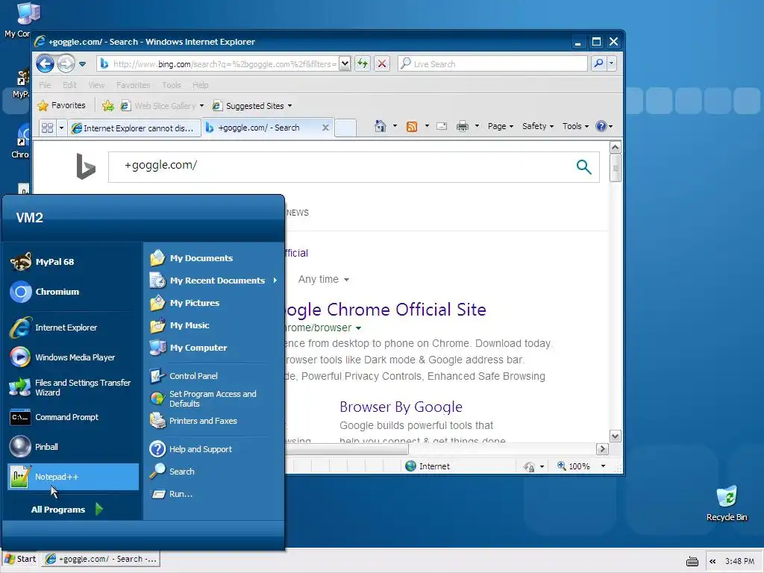The image size is (764, 573).
Task: Click the Refresh button in address bar
Action: [363, 63]
